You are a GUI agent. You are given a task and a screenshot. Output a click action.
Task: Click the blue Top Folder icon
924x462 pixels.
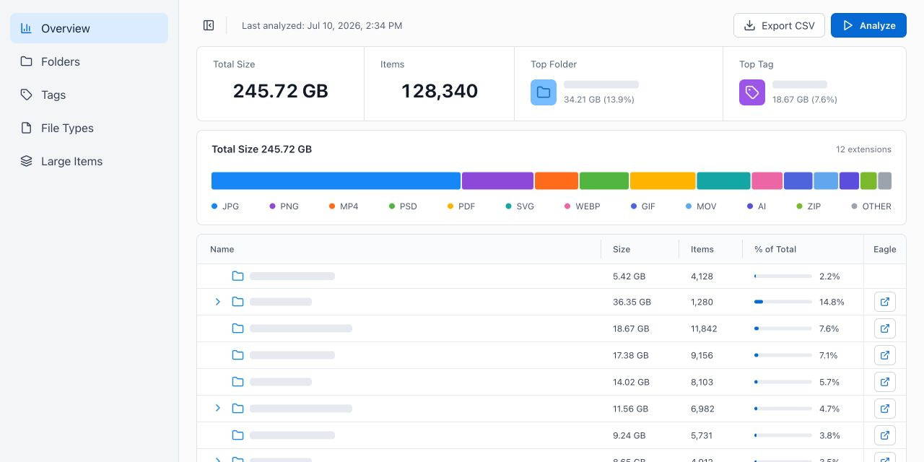pyautogui.click(x=544, y=92)
